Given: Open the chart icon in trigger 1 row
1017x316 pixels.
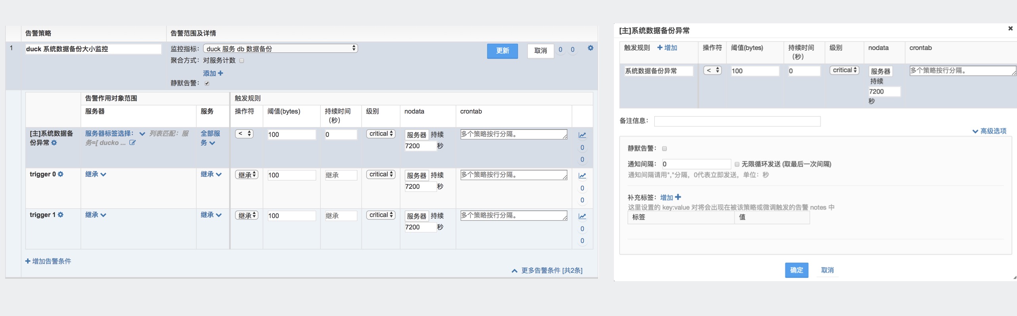Looking at the screenshot, I should point(582,217).
